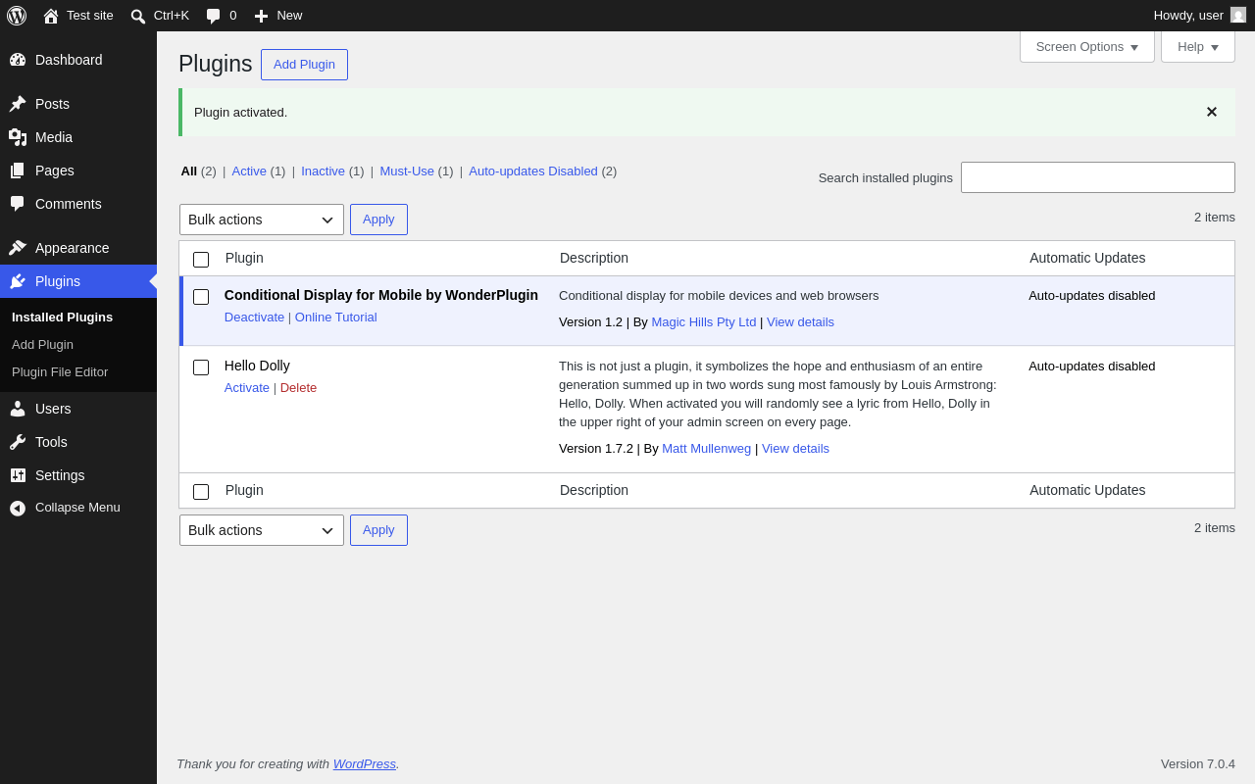Screen dimensions: 1255x784
Task: Filter plugins by Inactive
Action: click(x=323, y=171)
